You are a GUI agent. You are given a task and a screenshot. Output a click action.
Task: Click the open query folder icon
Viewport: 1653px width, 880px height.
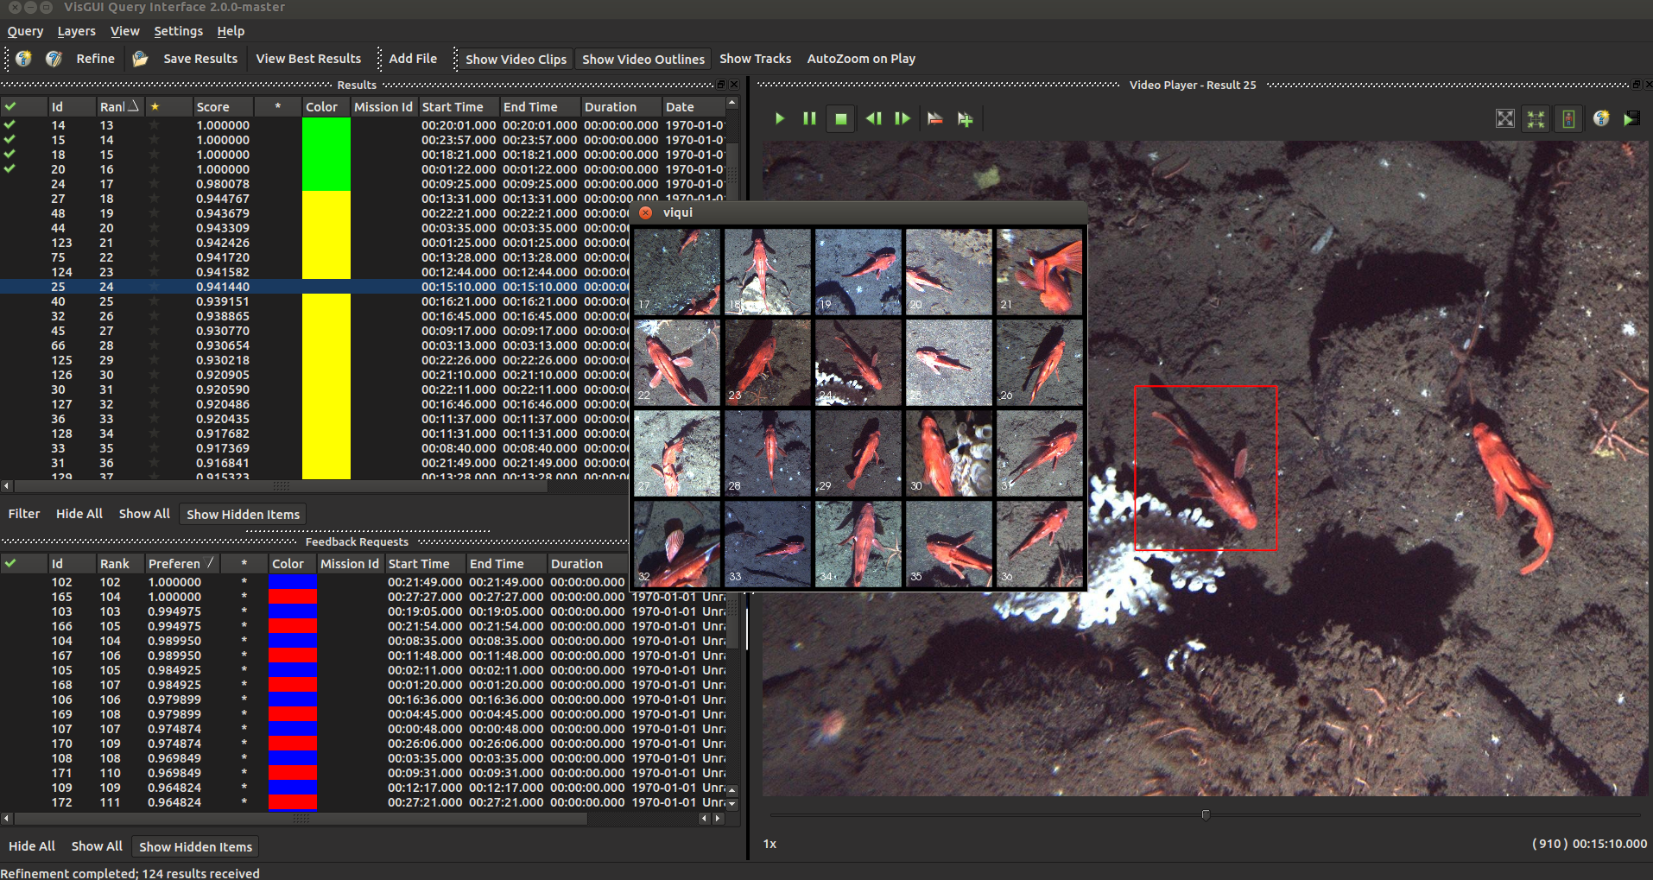tap(140, 59)
